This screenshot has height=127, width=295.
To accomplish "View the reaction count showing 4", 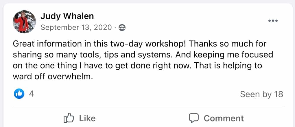I will coord(32,94).
